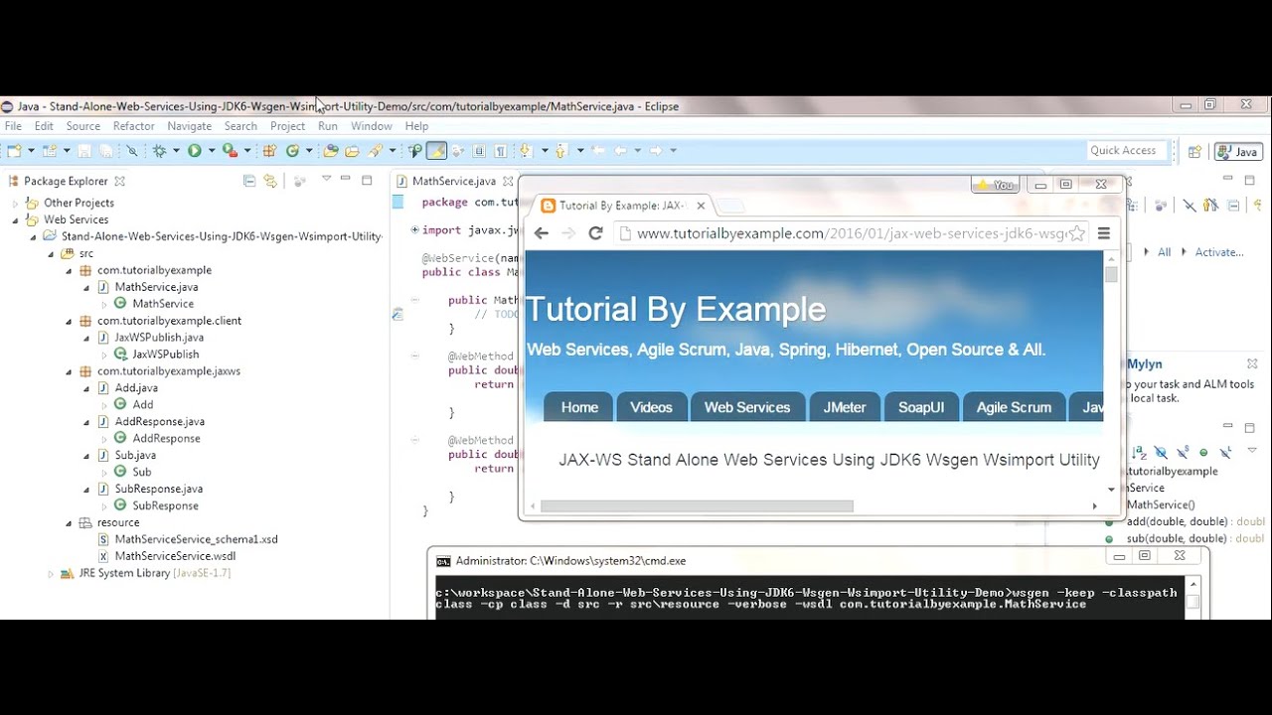Switch to Java perspective button
1272x715 pixels.
(x=1237, y=152)
